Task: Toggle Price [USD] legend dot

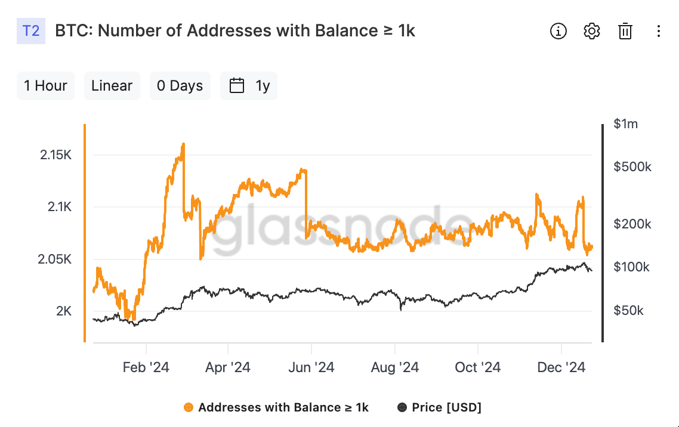Action: 402,407
